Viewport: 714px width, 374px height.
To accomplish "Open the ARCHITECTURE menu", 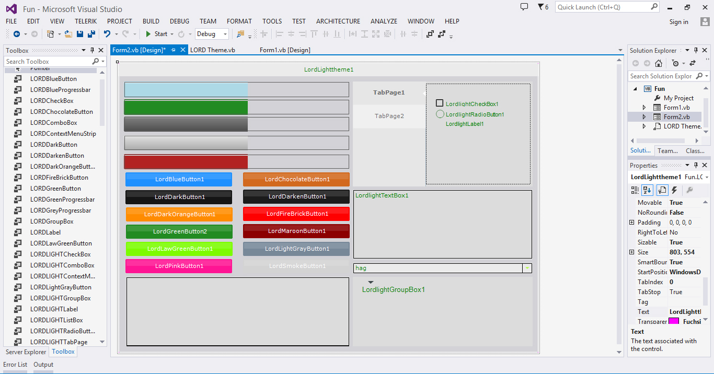I will 338,21.
